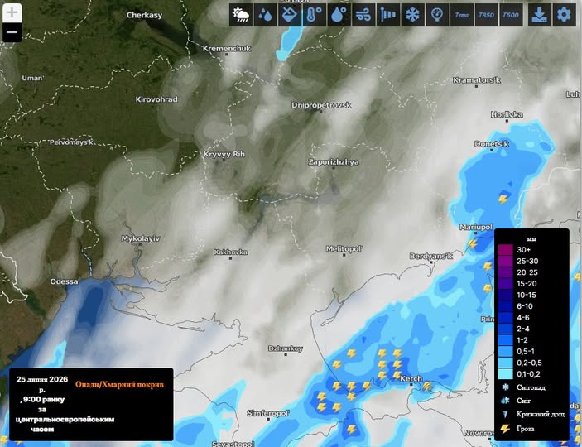Screen dimensions: 582x447
Task: Select the rain drops precipitation layer icon
Action: pos(265,15)
